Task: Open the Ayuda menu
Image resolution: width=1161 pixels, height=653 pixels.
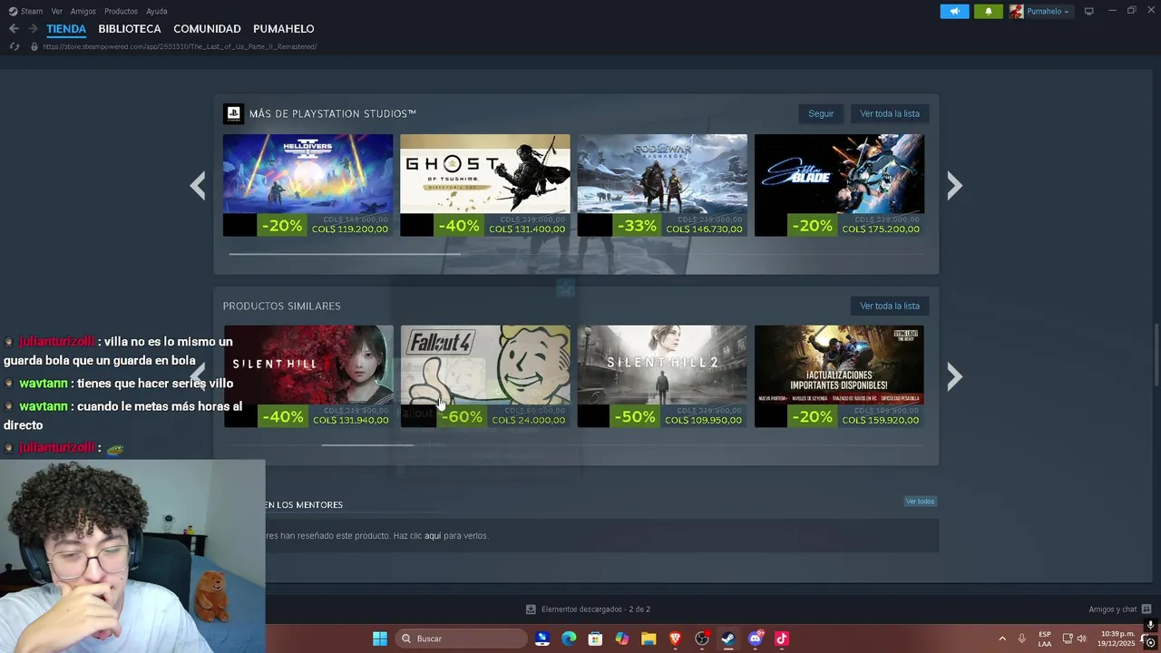Action: (x=156, y=11)
